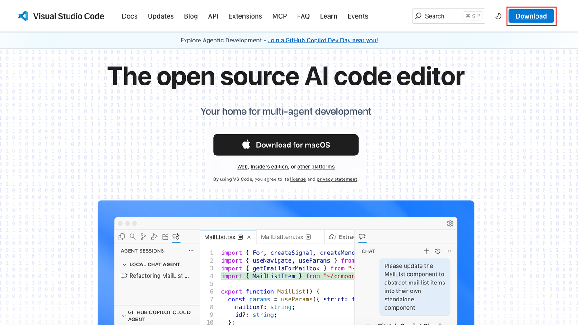Expand the GitHub Copilot Cloud Agent section
578x325 pixels.
coord(124,316)
